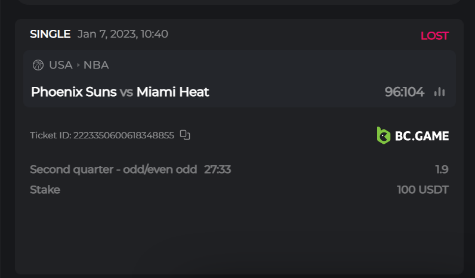Click the arrow between USA and NBA
This screenshot has height=278, width=475.
click(78, 65)
